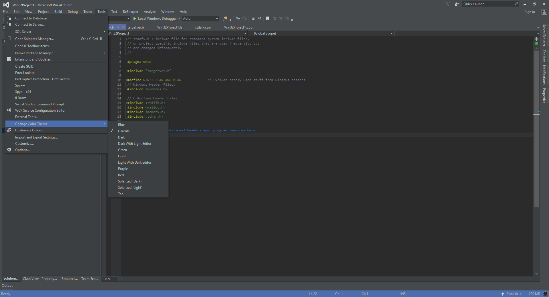Open the Win32Project1 project scope dropdown
The image size is (549, 297).
[245, 33]
